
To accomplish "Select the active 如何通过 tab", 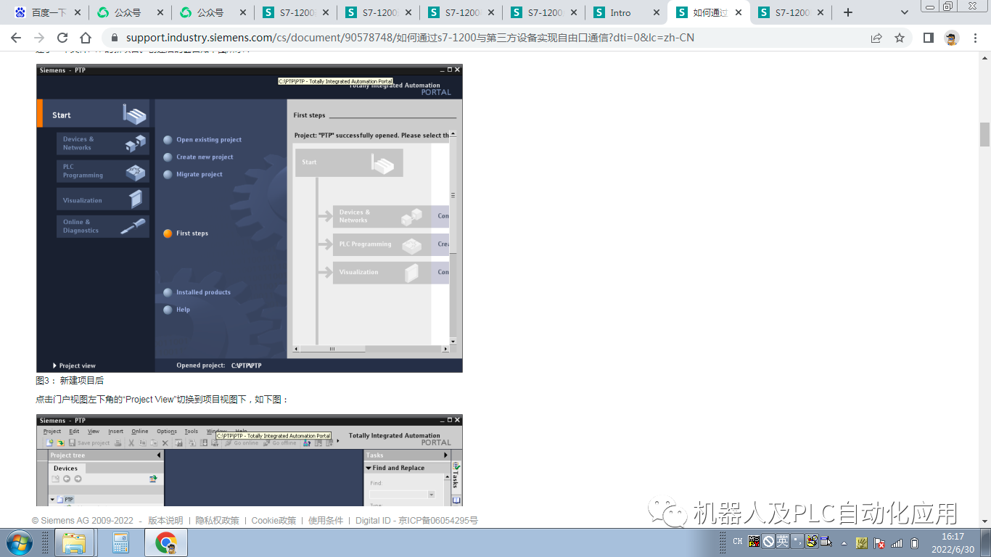I will click(708, 12).
